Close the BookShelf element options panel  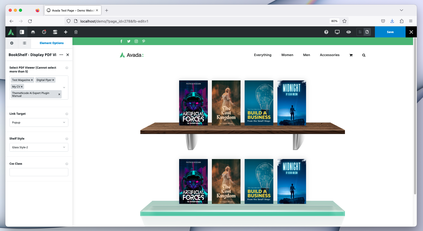(x=68, y=55)
